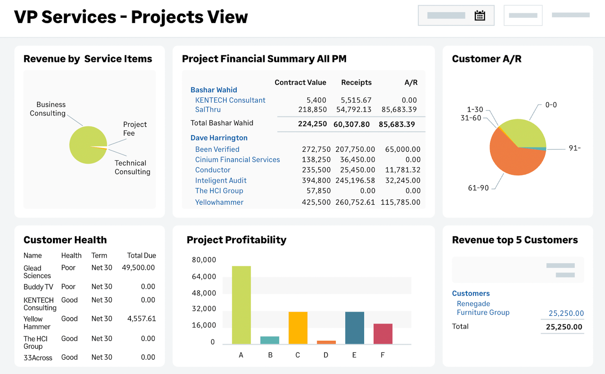This screenshot has width=605, height=374.
Task: Click the 33Across customer name
Action: click(38, 357)
